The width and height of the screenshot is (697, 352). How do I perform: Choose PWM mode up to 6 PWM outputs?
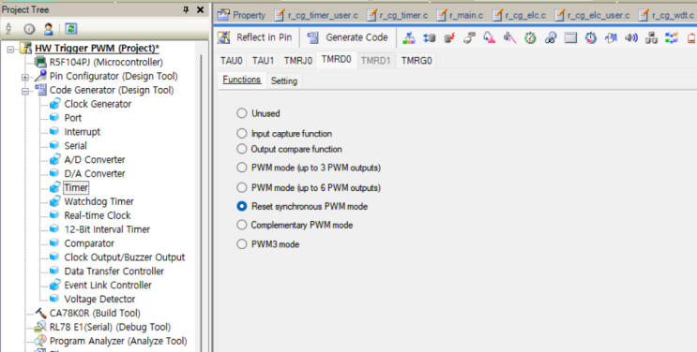click(241, 187)
